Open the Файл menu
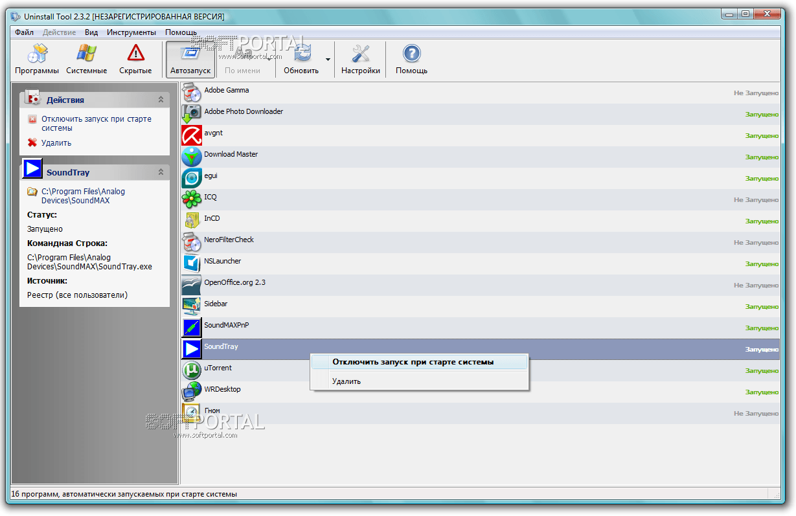Screen dimensions: 796x516 24,32
